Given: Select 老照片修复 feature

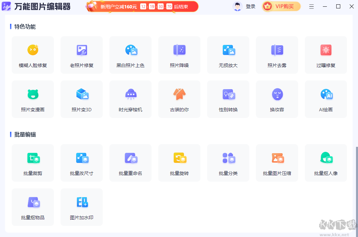Looking at the screenshot, I should pyautogui.click(x=81, y=55).
